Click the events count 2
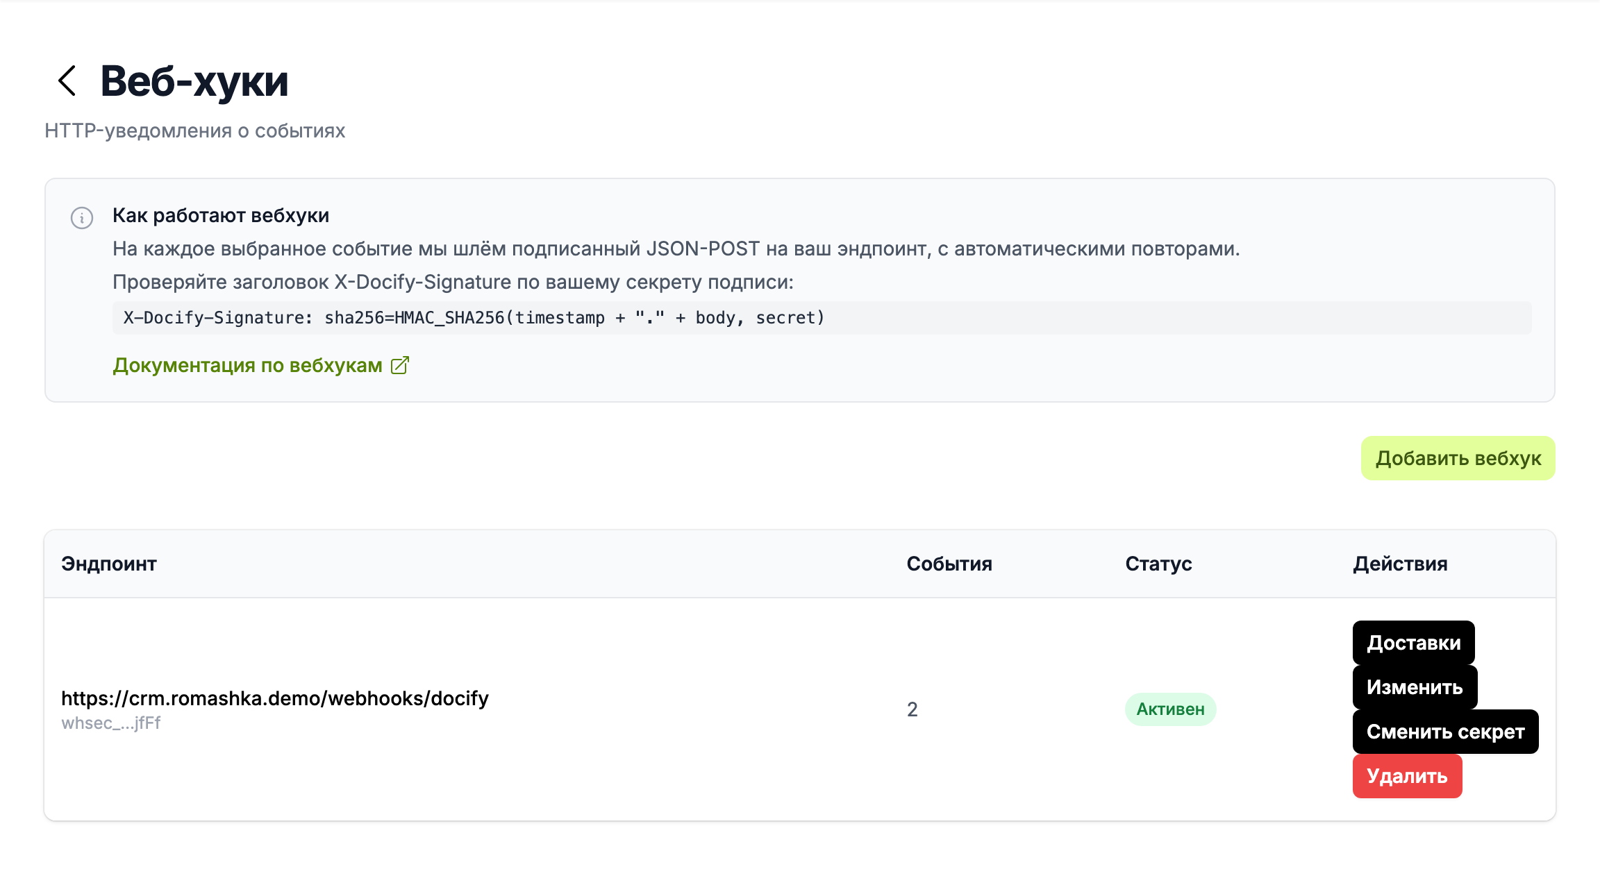Image resolution: width=1600 pixels, height=876 pixels. pos(912,709)
